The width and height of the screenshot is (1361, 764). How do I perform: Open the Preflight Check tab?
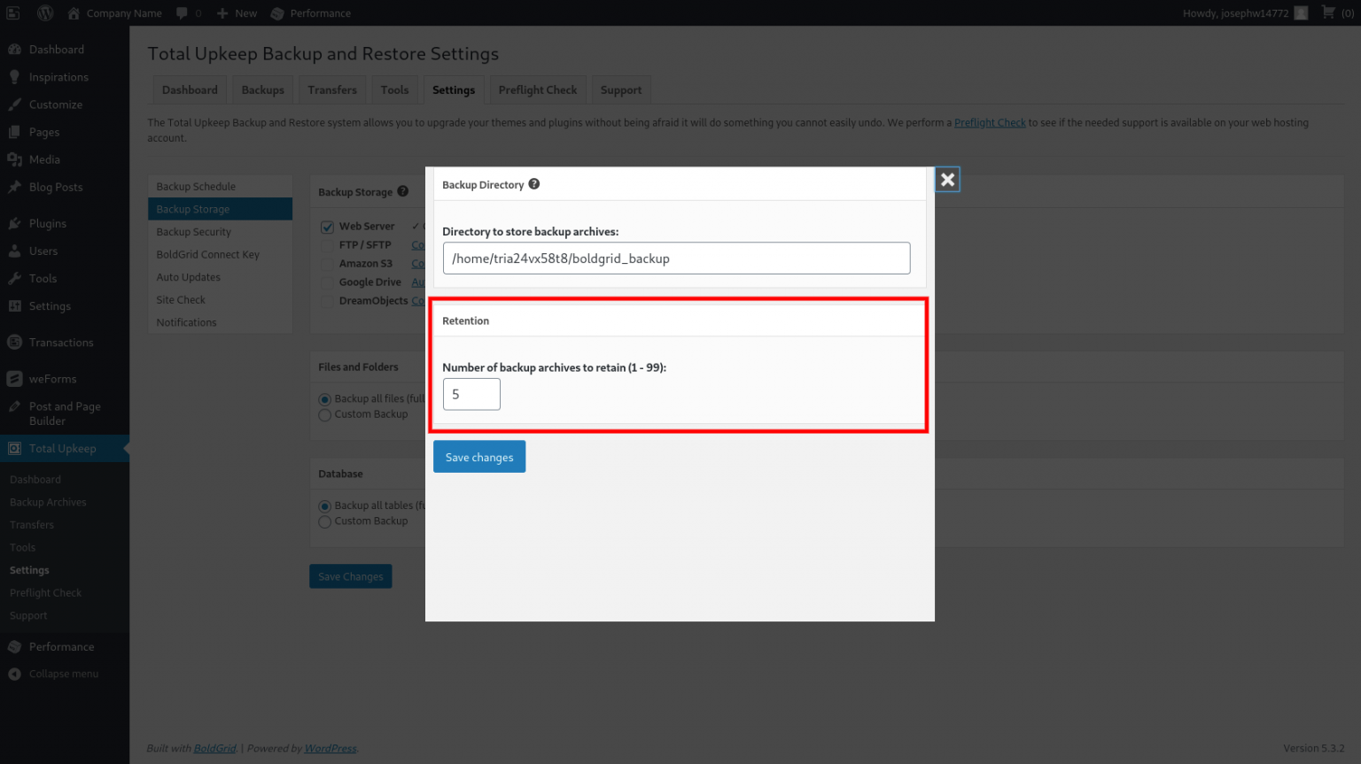(x=537, y=89)
